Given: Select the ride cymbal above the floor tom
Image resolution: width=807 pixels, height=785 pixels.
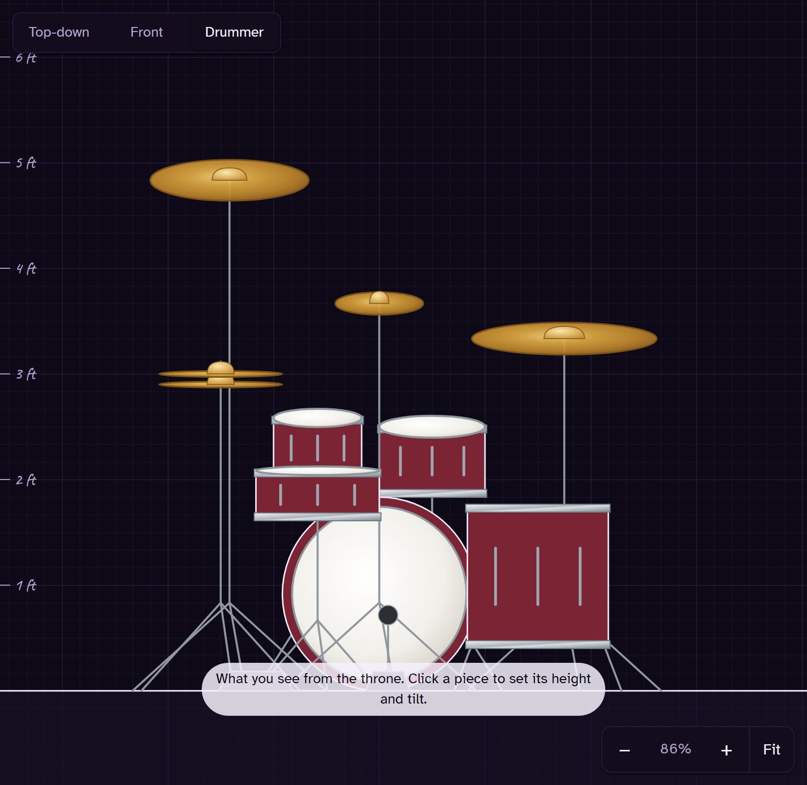Looking at the screenshot, I should pyautogui.click(x=564, y=339).
